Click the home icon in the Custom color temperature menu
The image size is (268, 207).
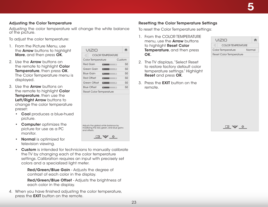coord(126,50)
